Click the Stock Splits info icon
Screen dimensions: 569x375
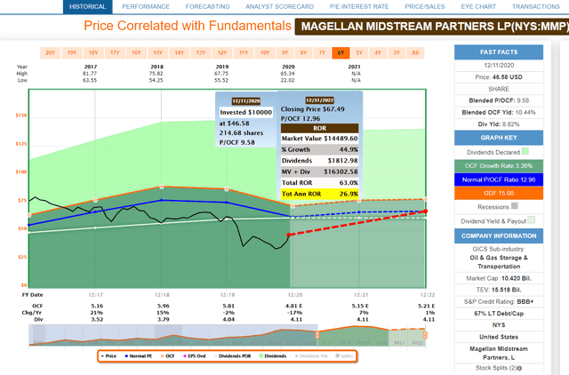coord(520,368)
